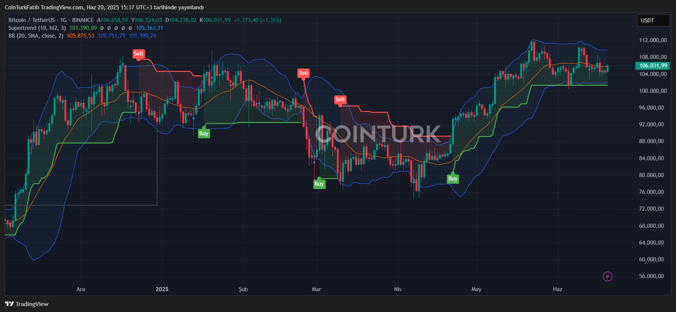Viewport: 676px width, 312px height.
Task: Click the Ara month label on time axis
Action: [80, 289]
